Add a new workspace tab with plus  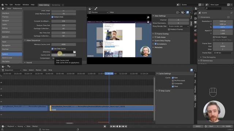63,5
